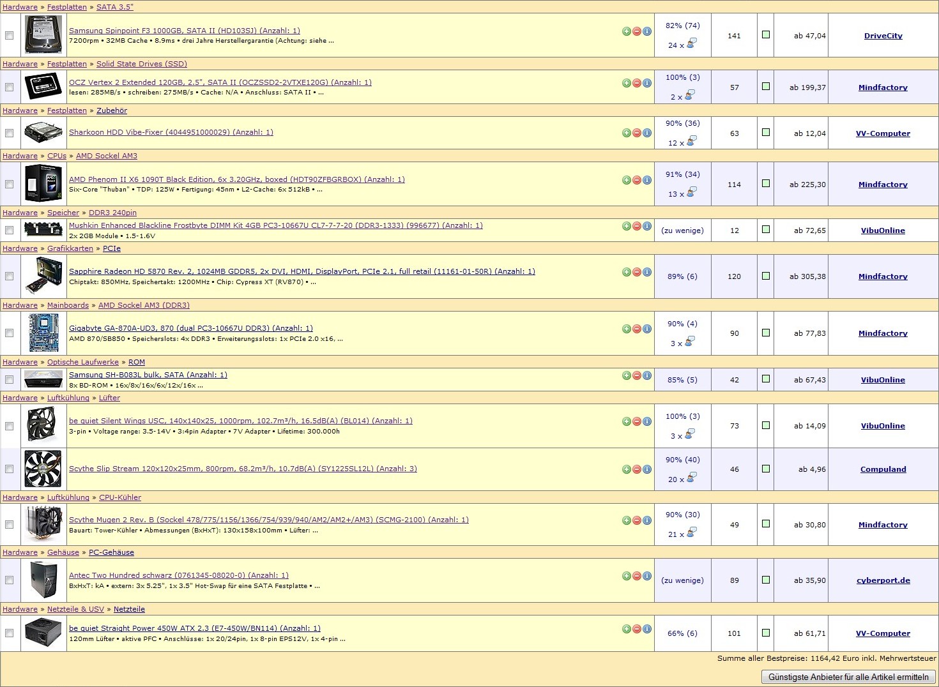Click blue info icon for Gigabyte GA-870A-UD3
Viewport: 939px width, 687px height.
(647, 329)
